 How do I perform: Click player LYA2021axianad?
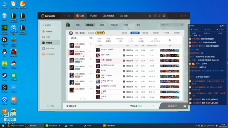pyautogui.click(x=107, y=65)
